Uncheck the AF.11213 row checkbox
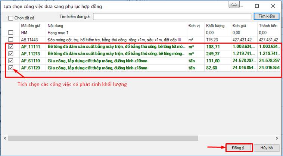The width and height of the screenshot is (283, 156). tap(11, 54)
